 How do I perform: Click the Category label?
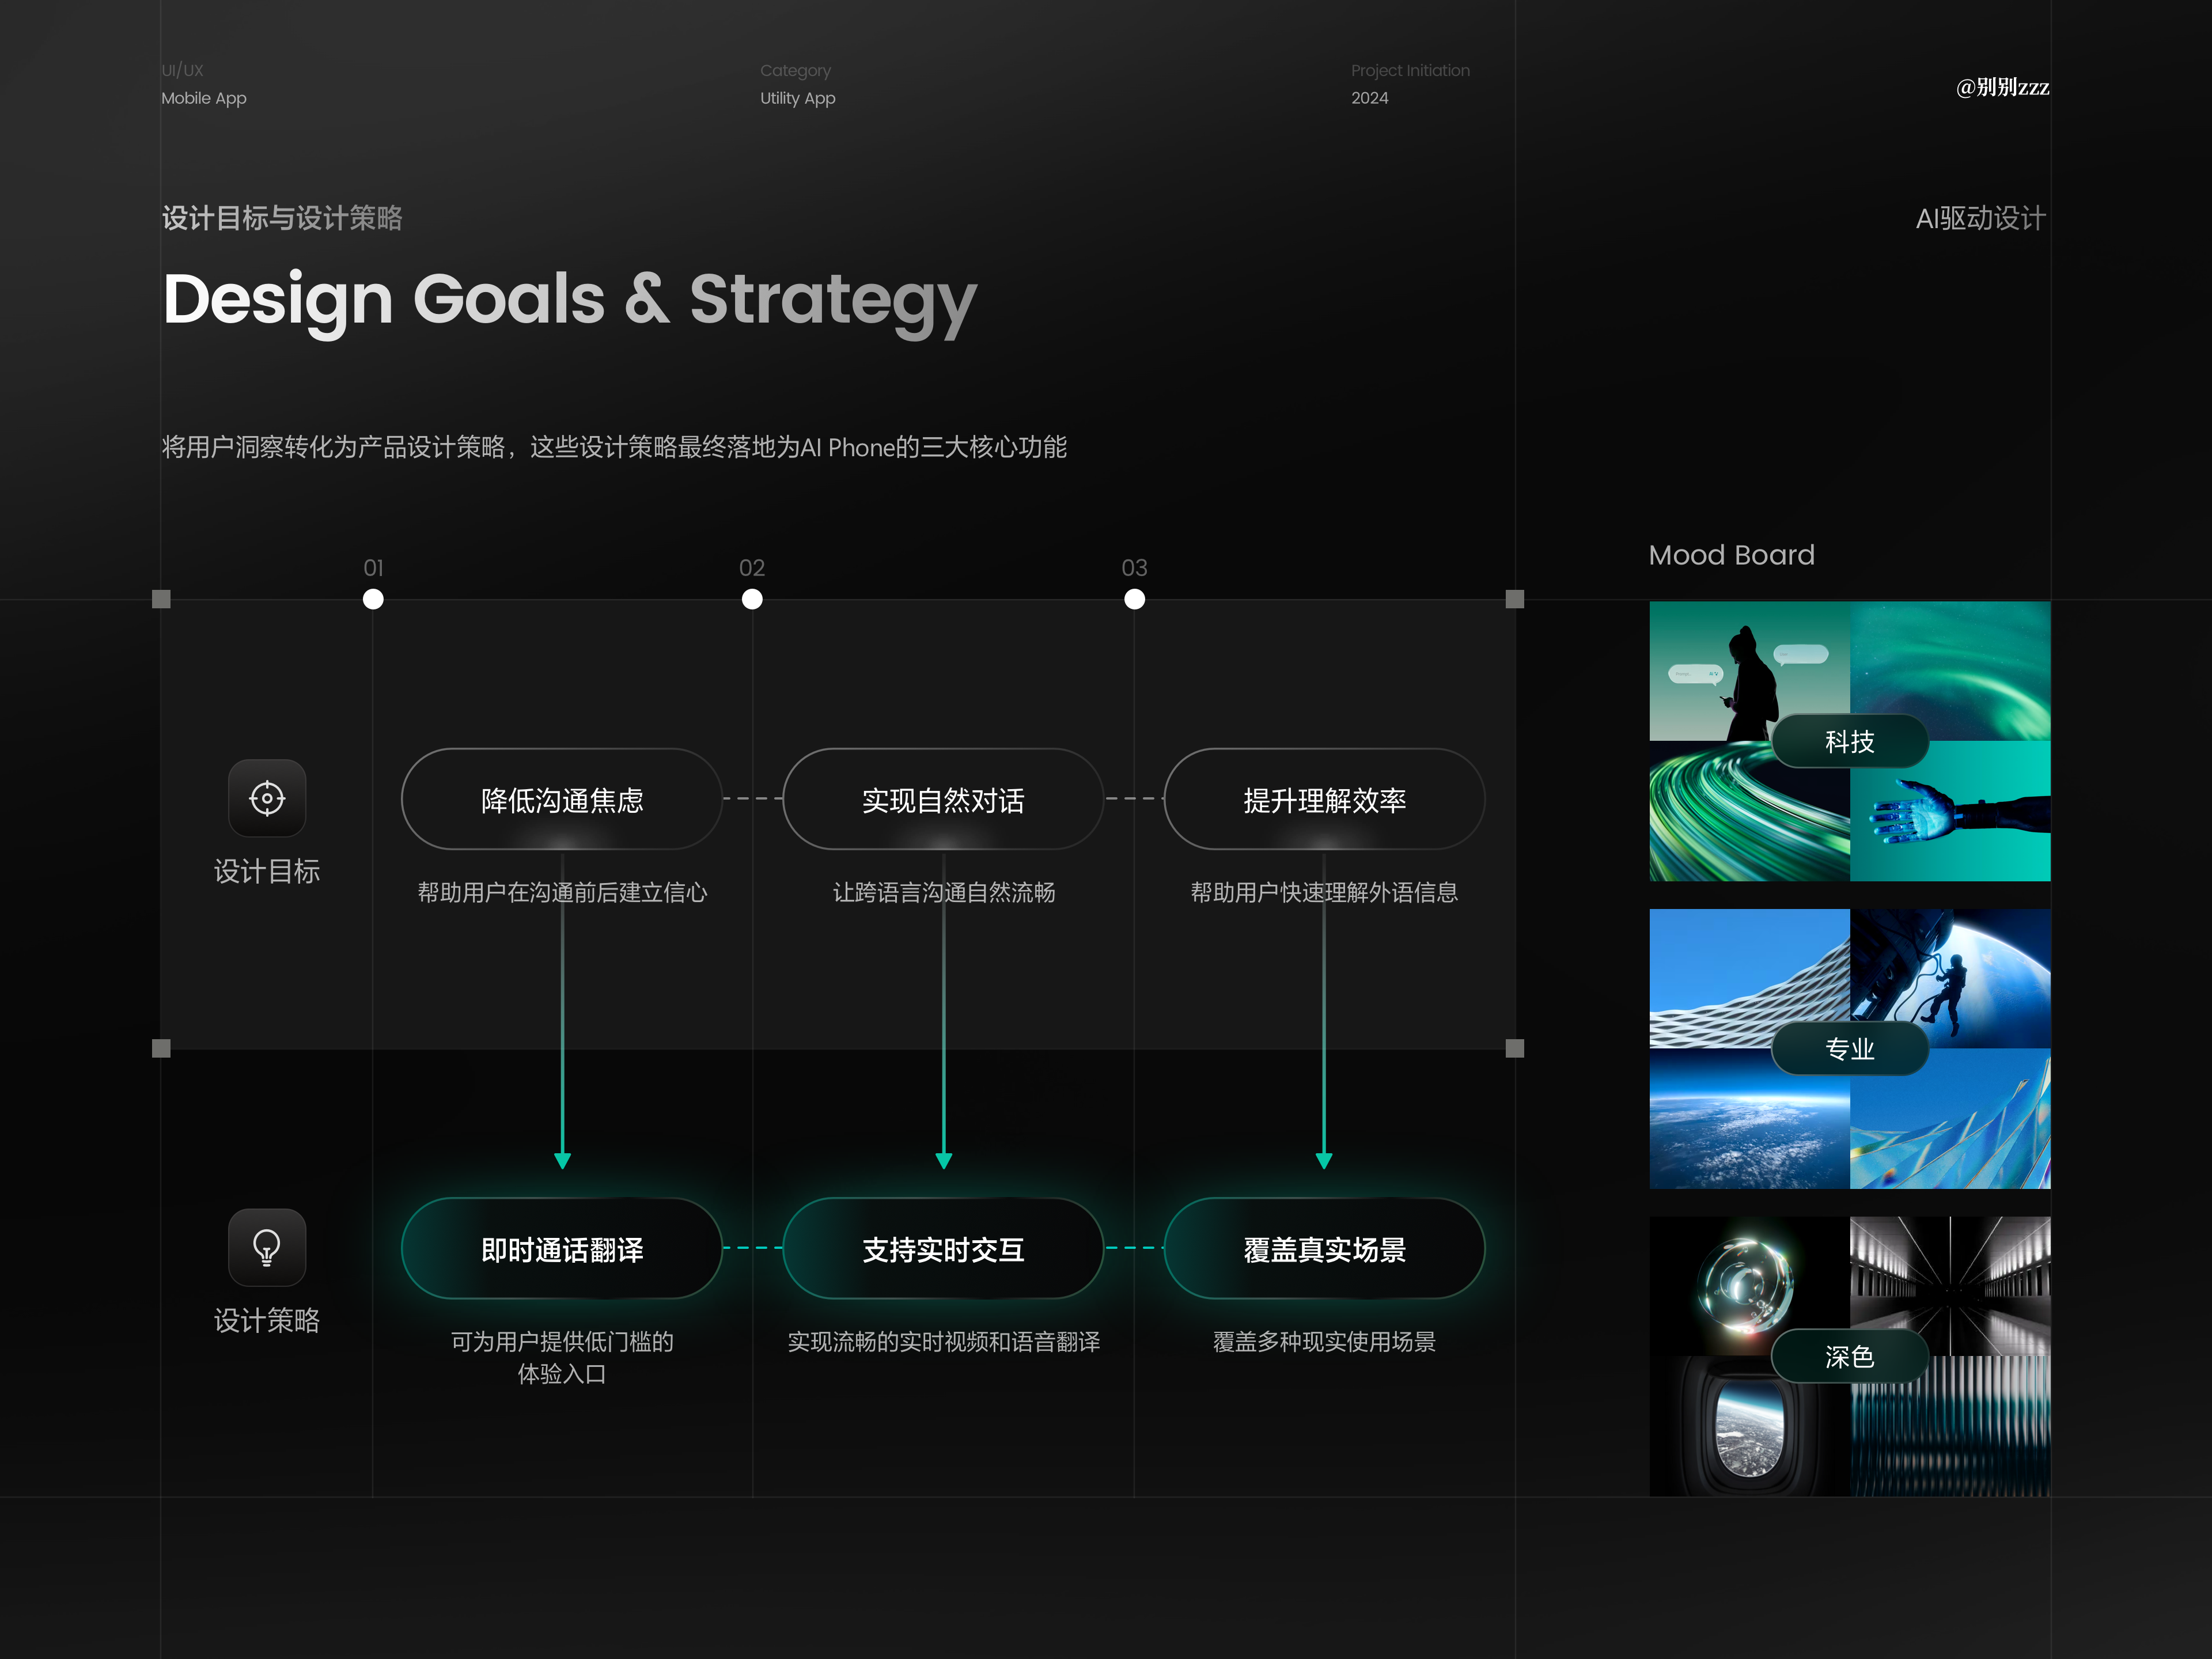795,70
